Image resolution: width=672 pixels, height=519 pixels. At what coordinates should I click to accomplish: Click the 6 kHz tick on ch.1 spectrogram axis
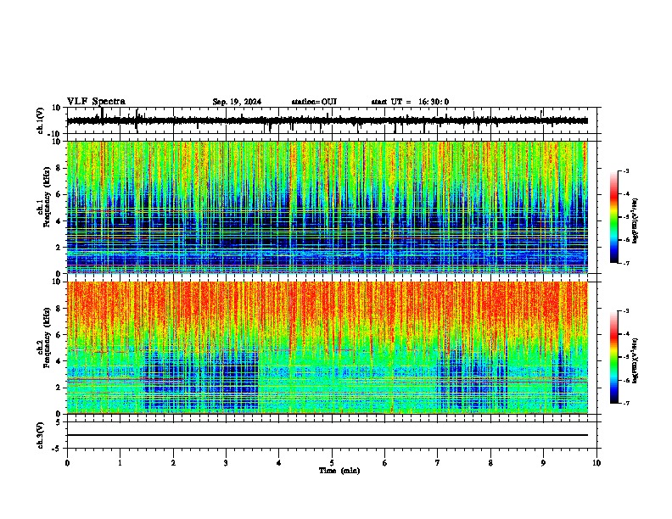59,194
